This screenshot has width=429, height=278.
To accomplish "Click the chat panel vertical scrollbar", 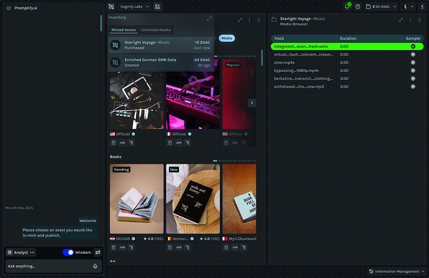I will 101,23.
